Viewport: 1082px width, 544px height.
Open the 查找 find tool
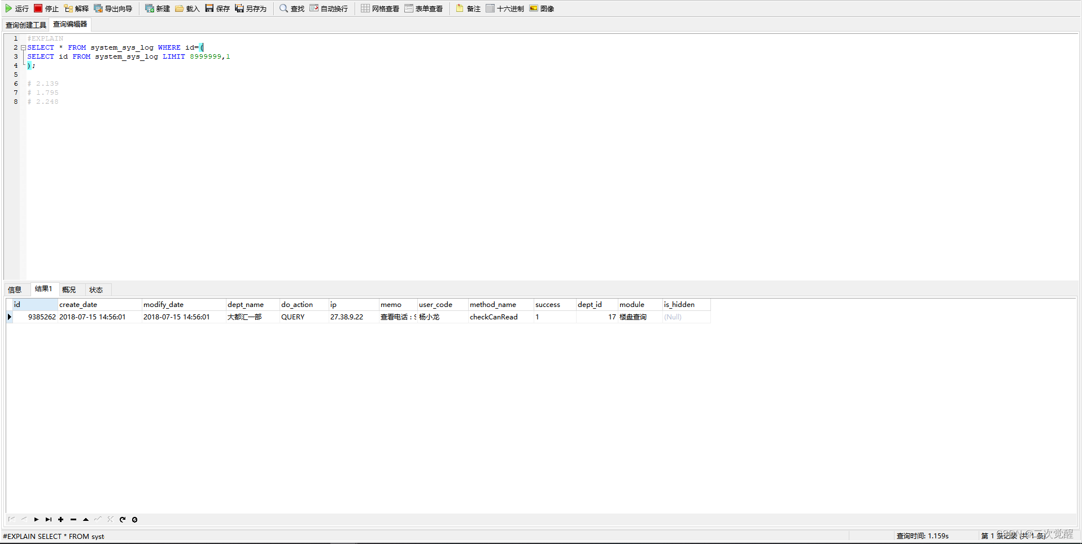290,8
